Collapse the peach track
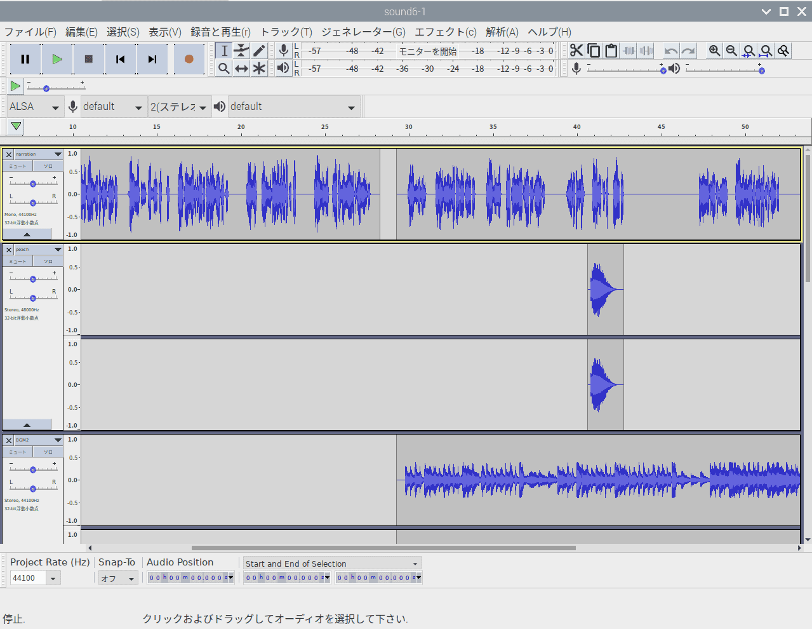 pyautogui.click(x=27, y=425)
